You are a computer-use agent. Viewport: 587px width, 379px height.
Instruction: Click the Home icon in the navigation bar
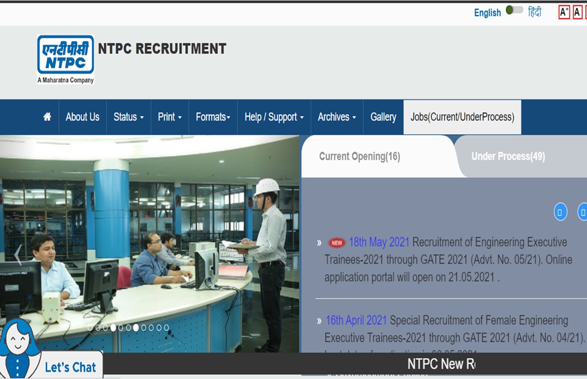(x=46, y=117)
